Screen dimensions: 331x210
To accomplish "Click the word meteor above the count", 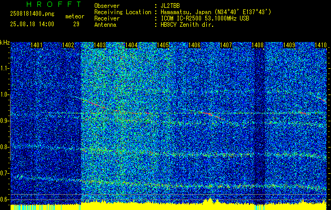I will coord(75,16).
